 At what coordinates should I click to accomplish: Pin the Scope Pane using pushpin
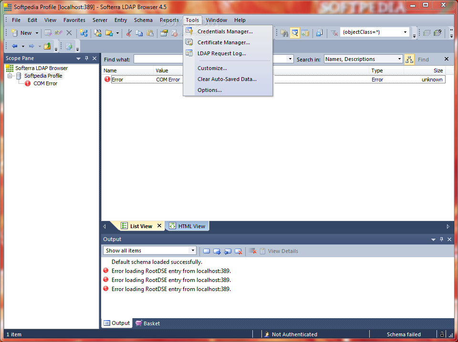click(86, 58)
